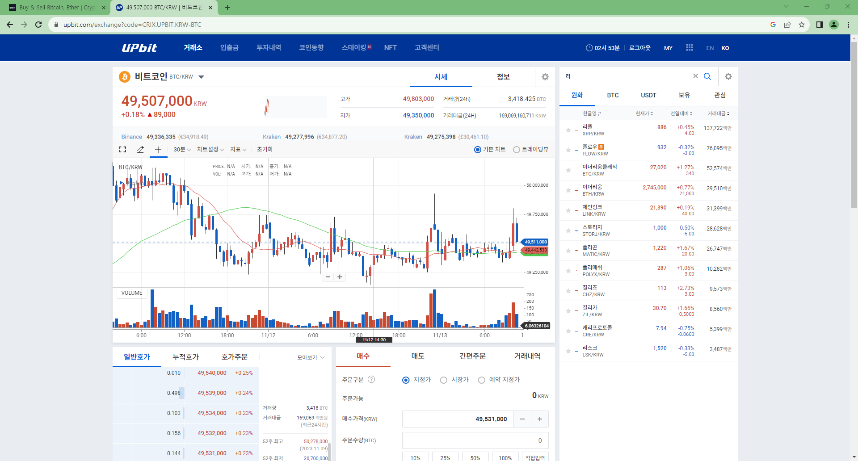Click 입출금 in the top navigation
858x461 pixels.
pos(229,48)
